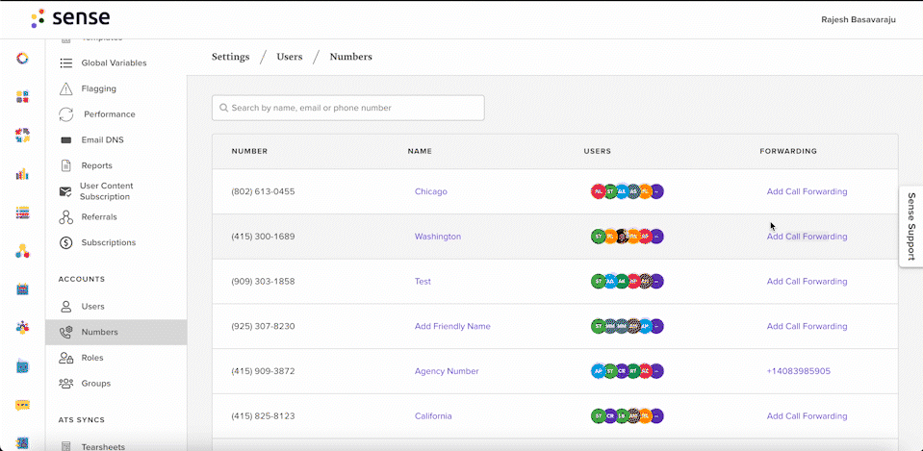Click the Users breadcrumb
This screenshot has width=923, height=451.
coord(290,57)
